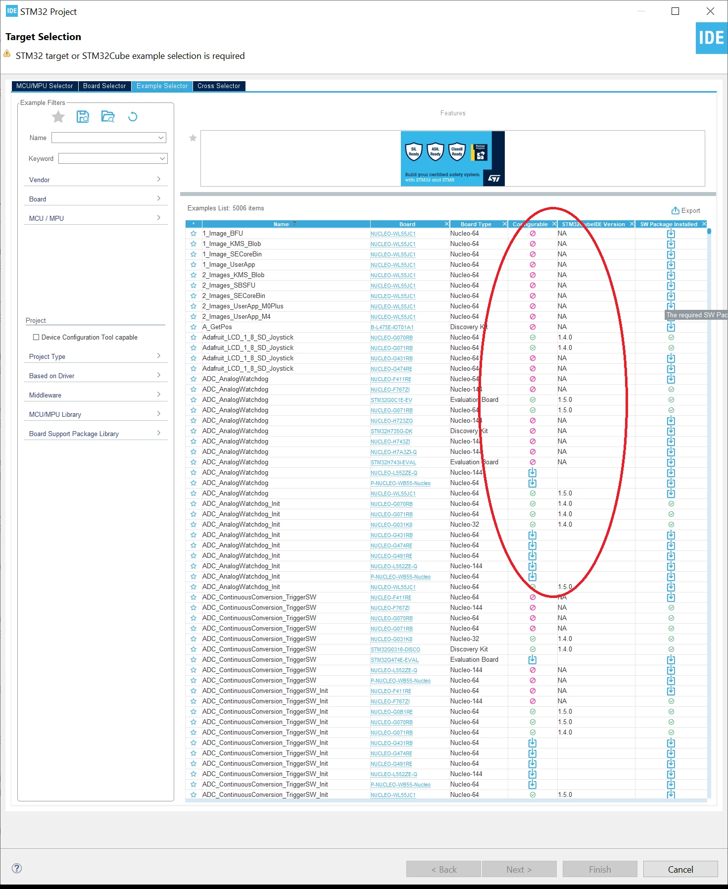Image resolution: width=728 pixels, height=889 pixels.
Task: Favorite the A_GetPos example star
Action: [194, 327]
